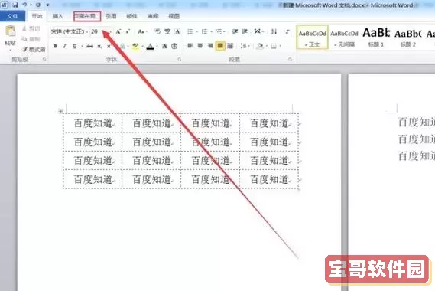Open Change Case (Aa) button
The width and height of the screenshot is (435, 291).
pyautogui.click(x=141, y=31)
